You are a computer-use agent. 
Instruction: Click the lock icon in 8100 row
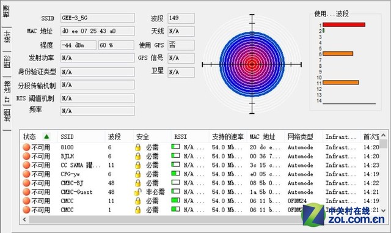click(x=137, y=147)
